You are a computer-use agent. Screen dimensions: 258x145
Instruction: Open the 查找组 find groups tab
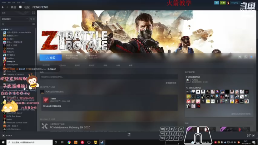tap(77, 65)
